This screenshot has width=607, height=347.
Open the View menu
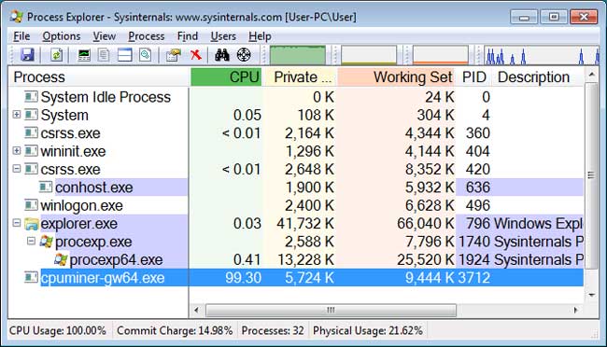click(x=105, y=36)
